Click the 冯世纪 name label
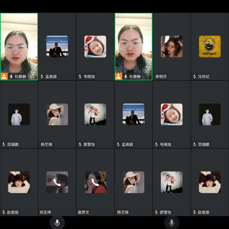This screenshot has width=229, height=229. (203, 76)
